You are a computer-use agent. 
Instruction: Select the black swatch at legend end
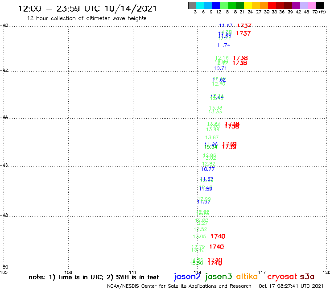coord(320,5)
